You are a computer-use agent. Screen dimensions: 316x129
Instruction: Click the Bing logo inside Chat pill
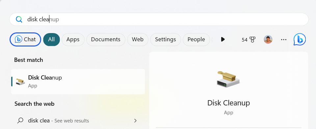click(x=18, y=39)
